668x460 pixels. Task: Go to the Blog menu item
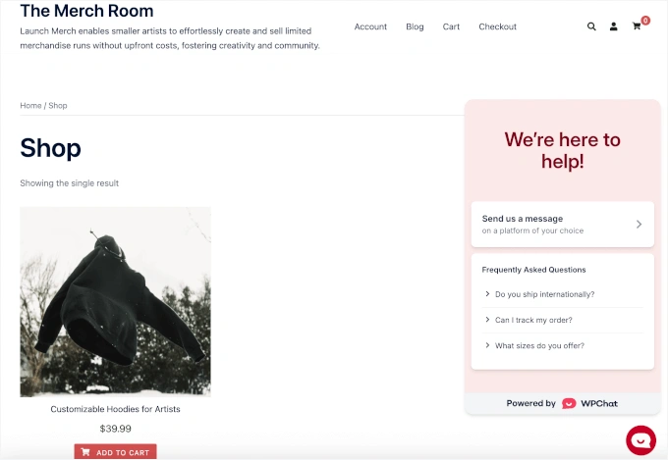tap(415, 26)
